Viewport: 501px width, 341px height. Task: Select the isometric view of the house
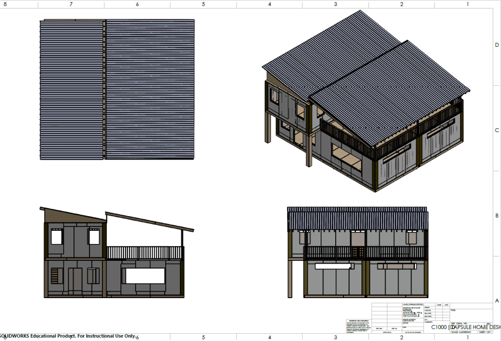pos(363,100)
